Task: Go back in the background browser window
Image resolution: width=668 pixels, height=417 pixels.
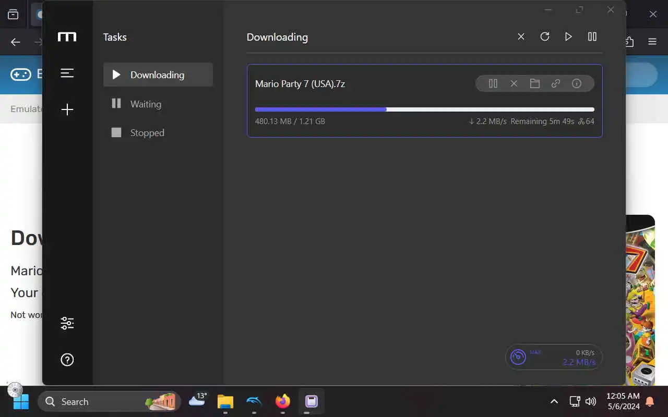Action: (x=16, y=42)
